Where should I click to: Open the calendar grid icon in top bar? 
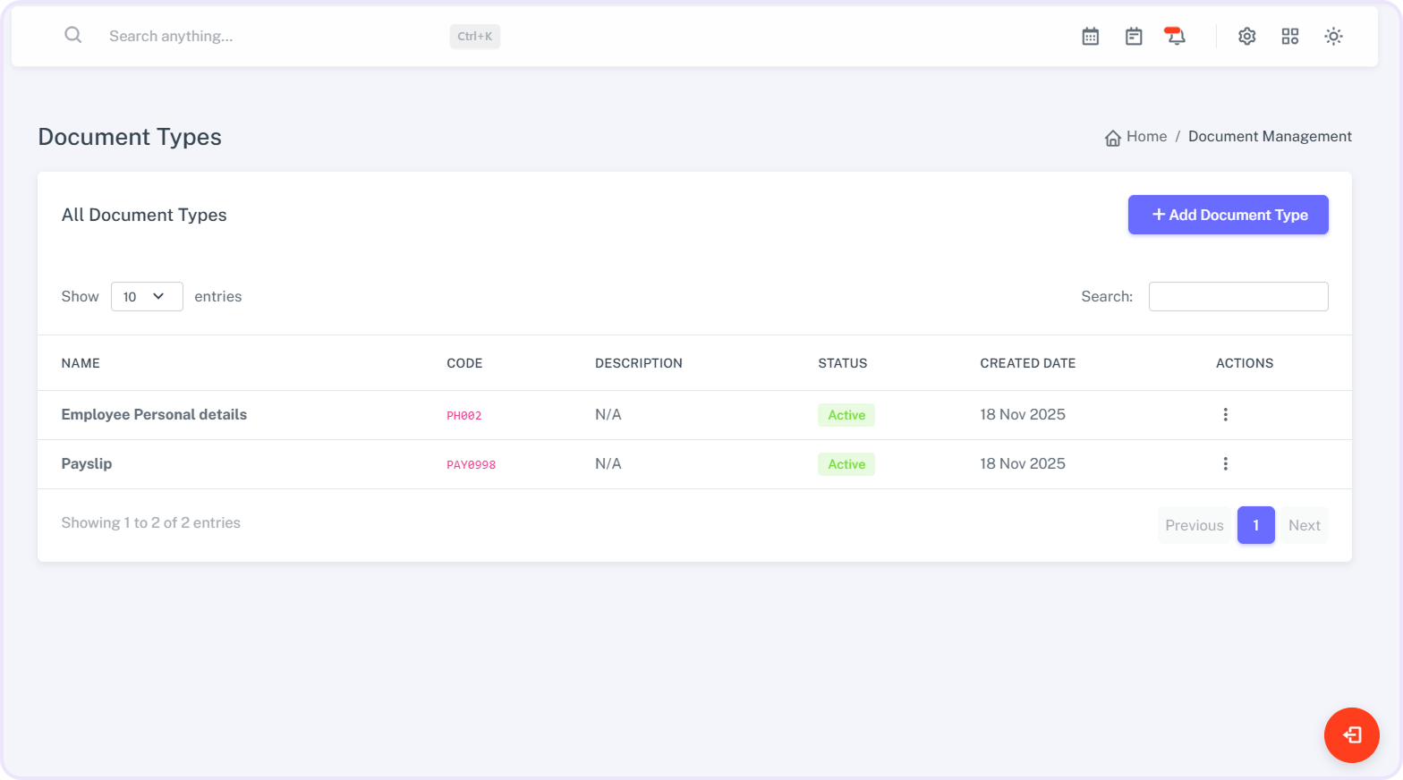tap(1090, 37)
